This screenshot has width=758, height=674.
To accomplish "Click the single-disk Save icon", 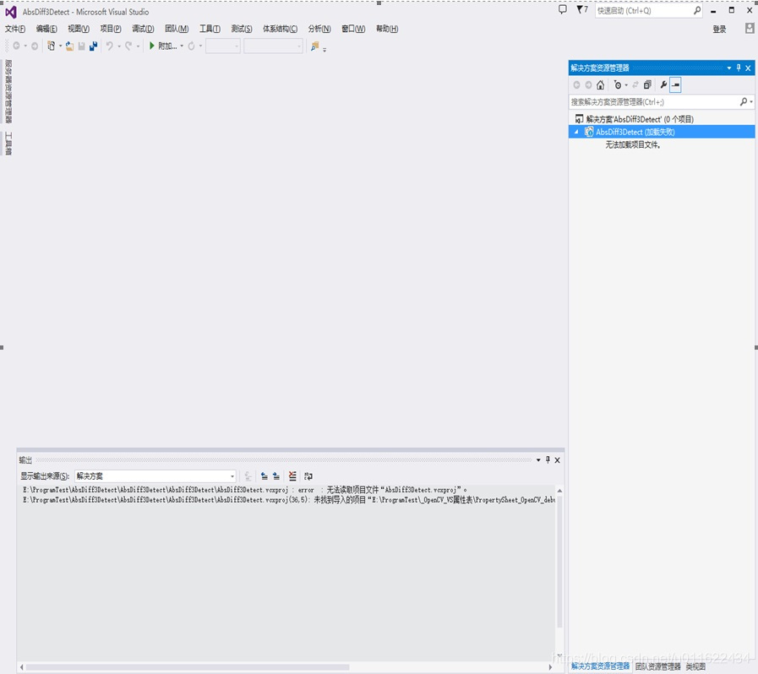I will point(82,46).
